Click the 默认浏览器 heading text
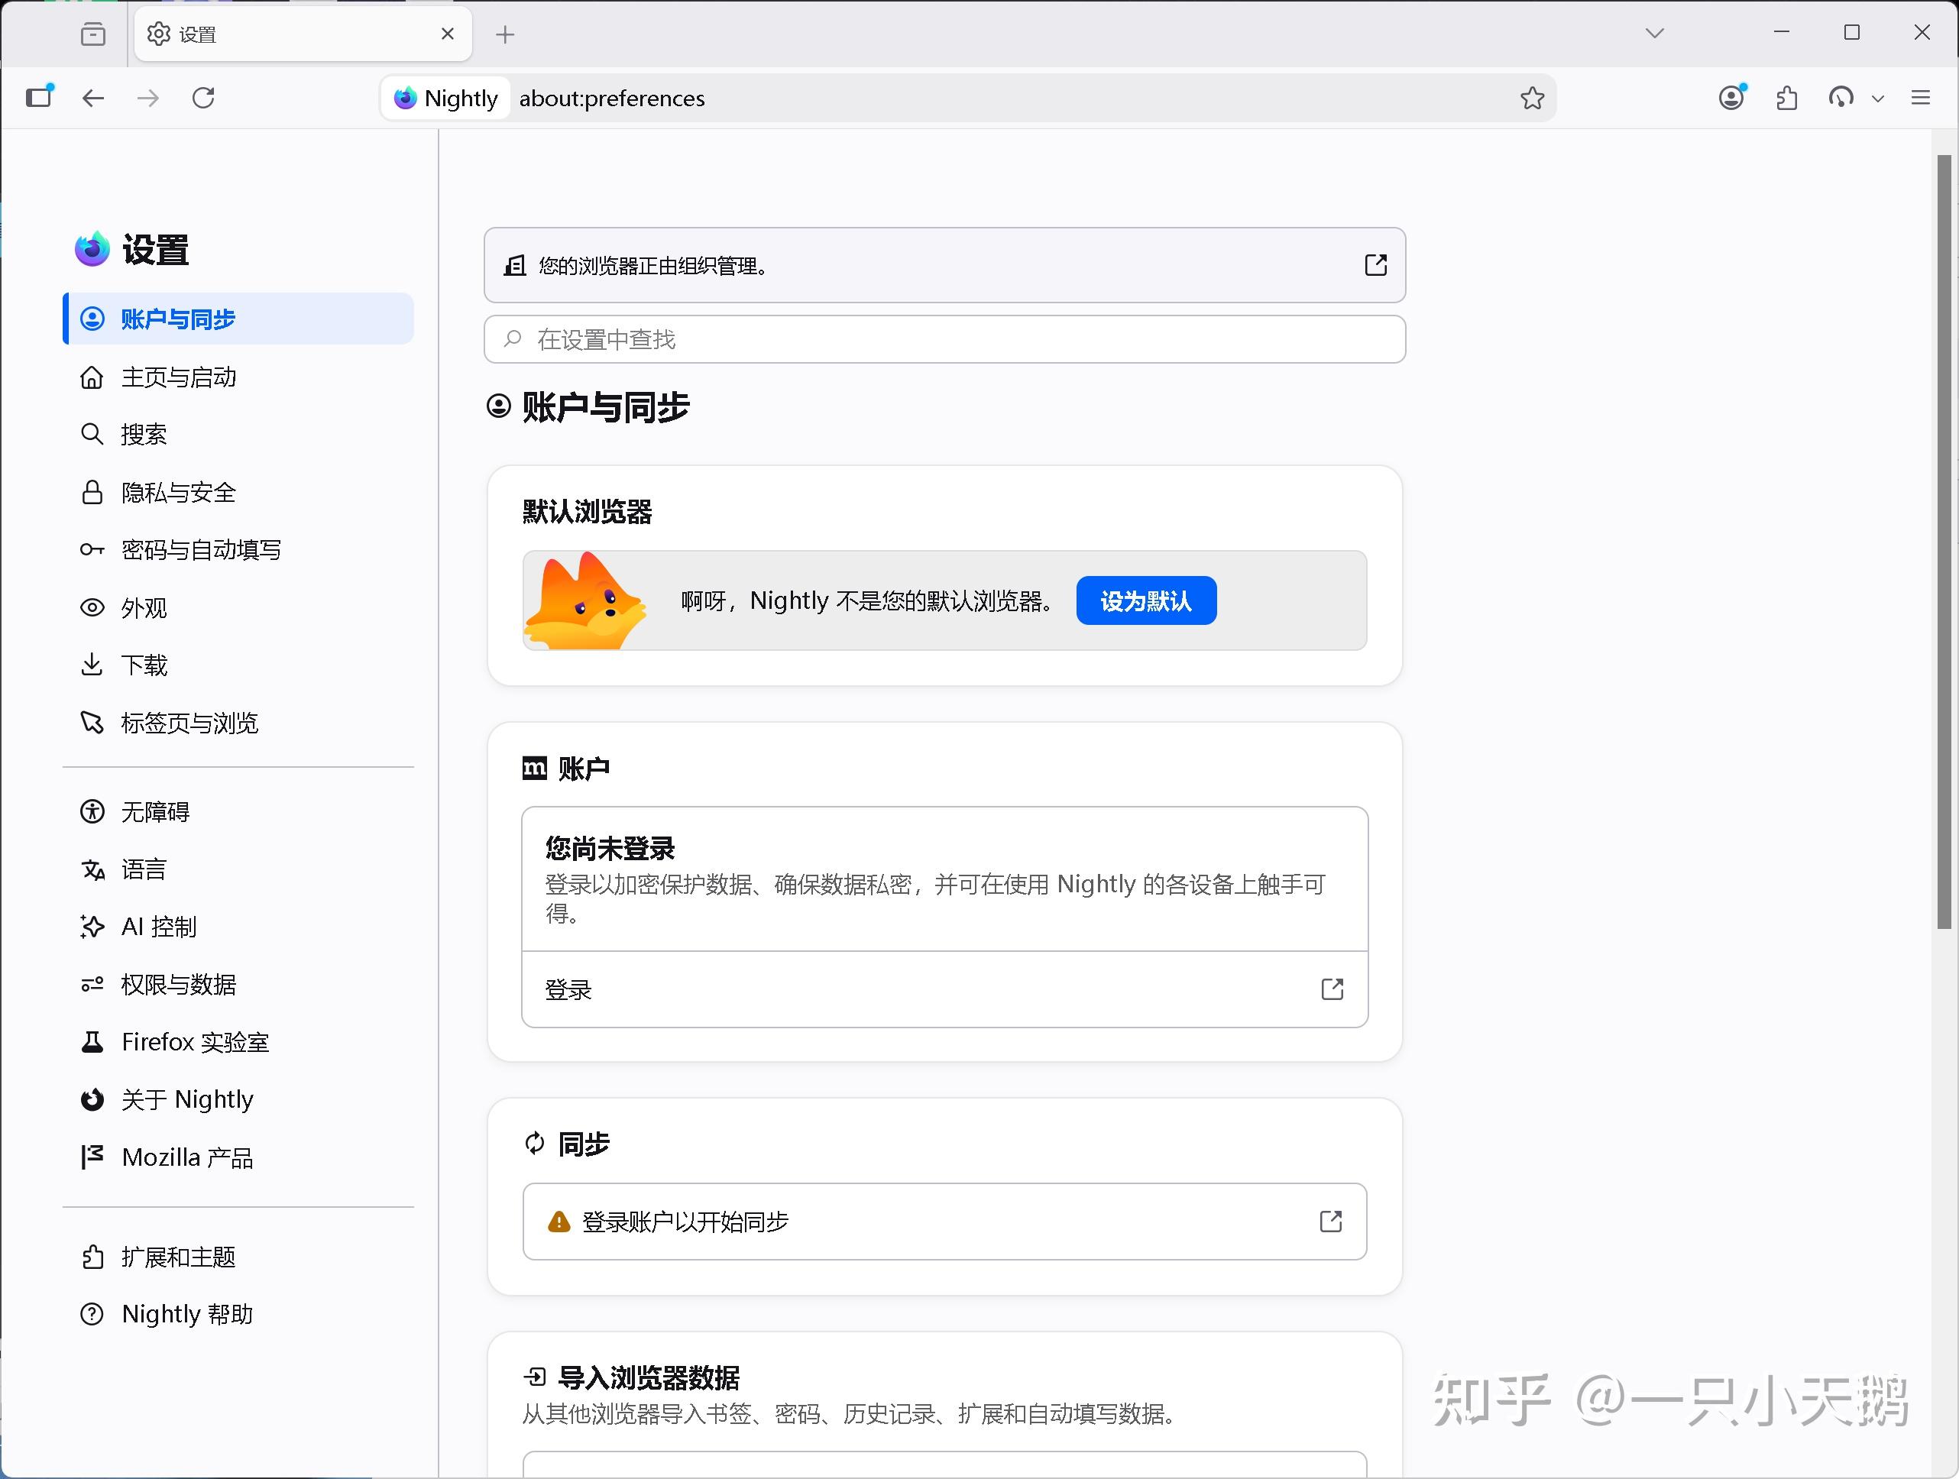 tap(588, 511)
